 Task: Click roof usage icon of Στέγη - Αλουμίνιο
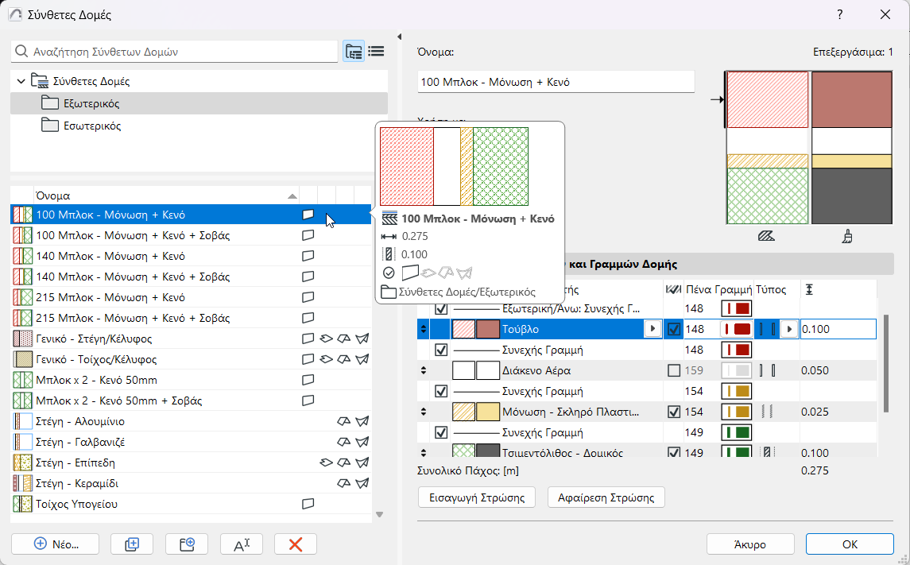click(x=344, y=421)
